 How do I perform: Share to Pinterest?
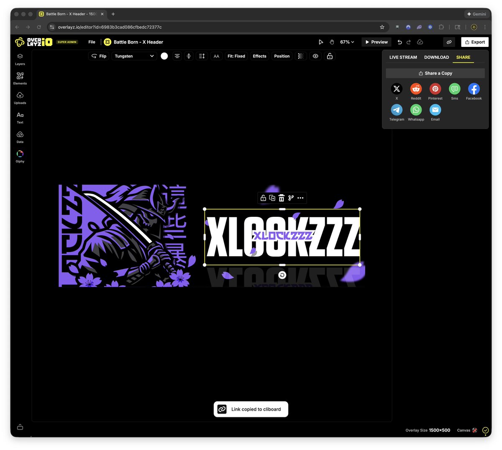click(435, 91)
